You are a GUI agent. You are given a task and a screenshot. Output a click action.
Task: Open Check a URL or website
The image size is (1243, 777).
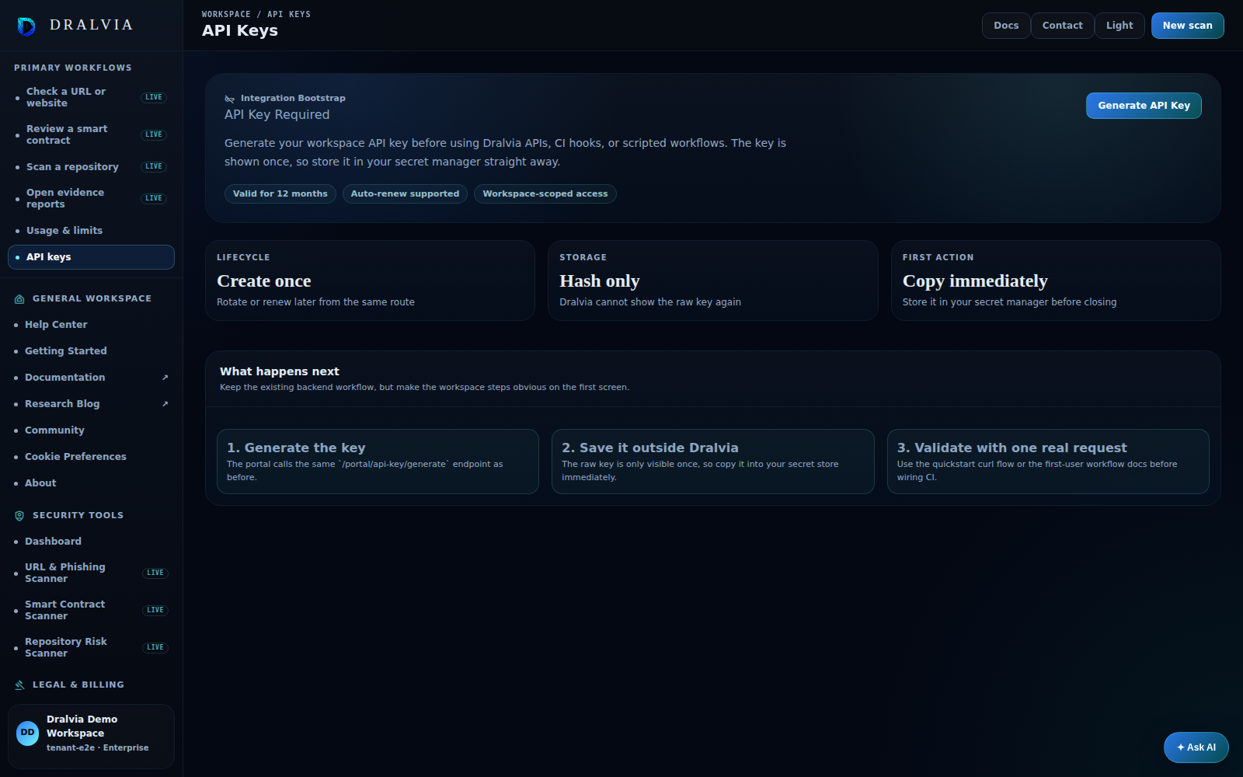pyautogui.click(x=92, y=98)
